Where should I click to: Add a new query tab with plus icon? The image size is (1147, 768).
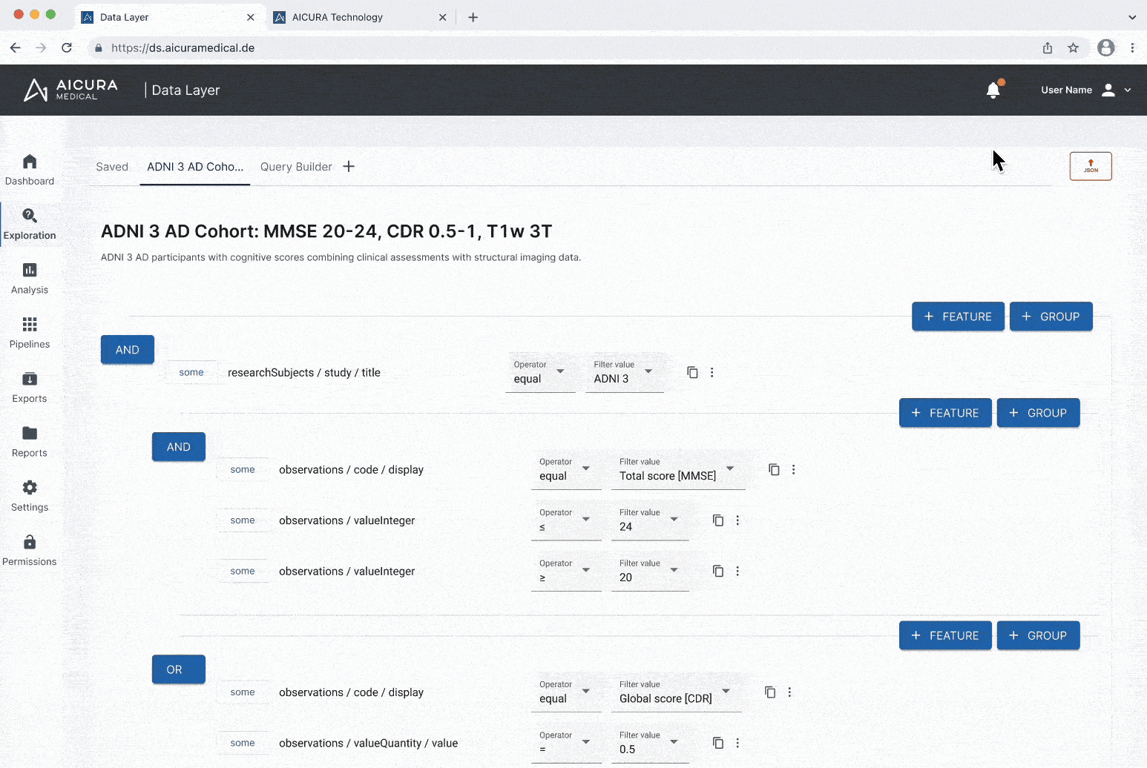[349, 166]
